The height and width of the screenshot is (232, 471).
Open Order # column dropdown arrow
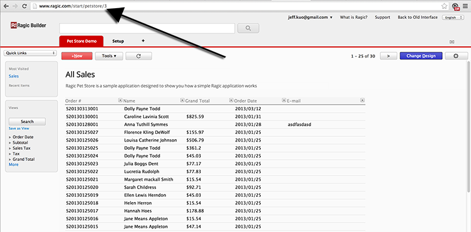(x=120, y=100)
